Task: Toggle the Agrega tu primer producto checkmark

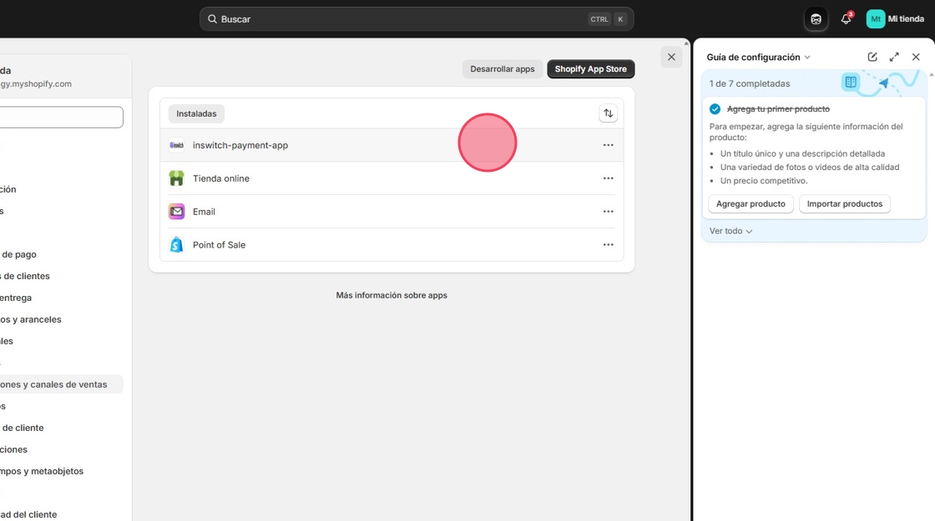Action: click(x=715, y=109)
